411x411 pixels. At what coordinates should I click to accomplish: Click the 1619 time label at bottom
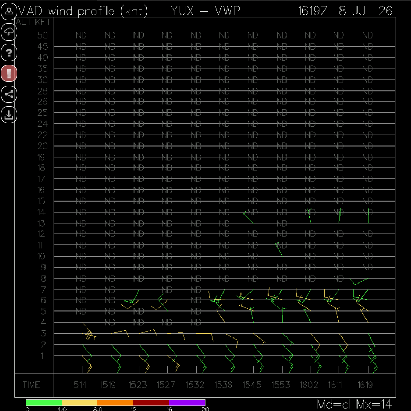tap(365, 385)
